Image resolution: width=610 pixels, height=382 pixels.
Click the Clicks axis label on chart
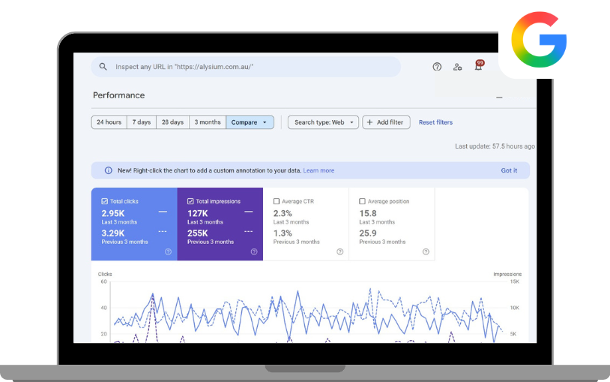(105, 274)
